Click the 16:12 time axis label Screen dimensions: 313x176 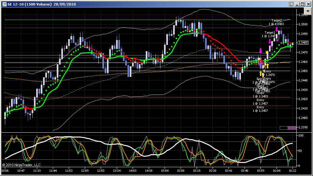coord(292,170)
